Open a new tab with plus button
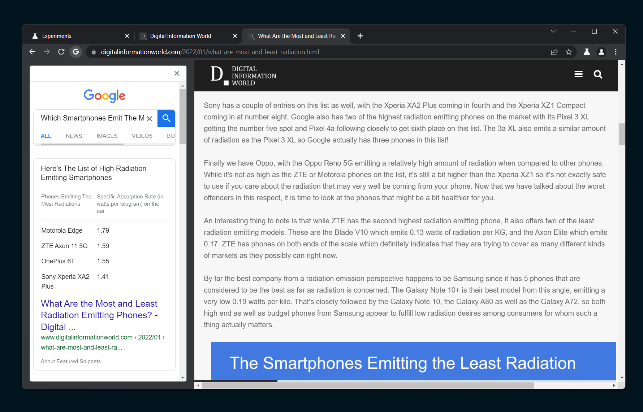The image size is (643, 412). [x=360, y=36]
